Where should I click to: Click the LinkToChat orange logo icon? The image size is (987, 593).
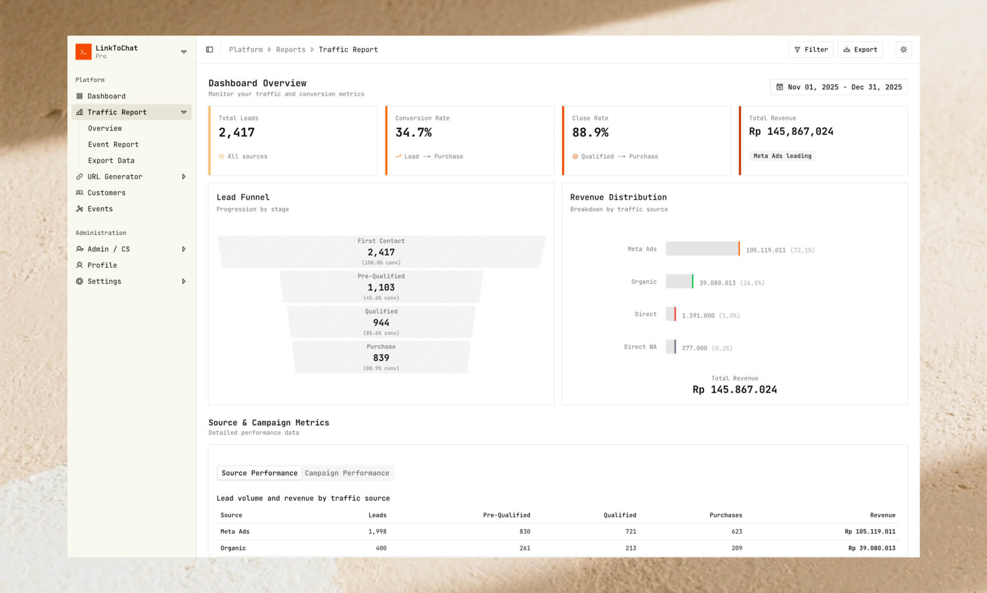[x=83, y=51]
